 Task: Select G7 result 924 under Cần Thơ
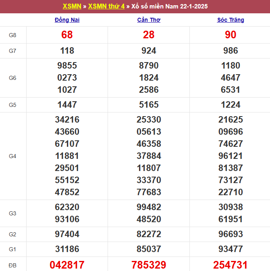(x=149, y=51)
